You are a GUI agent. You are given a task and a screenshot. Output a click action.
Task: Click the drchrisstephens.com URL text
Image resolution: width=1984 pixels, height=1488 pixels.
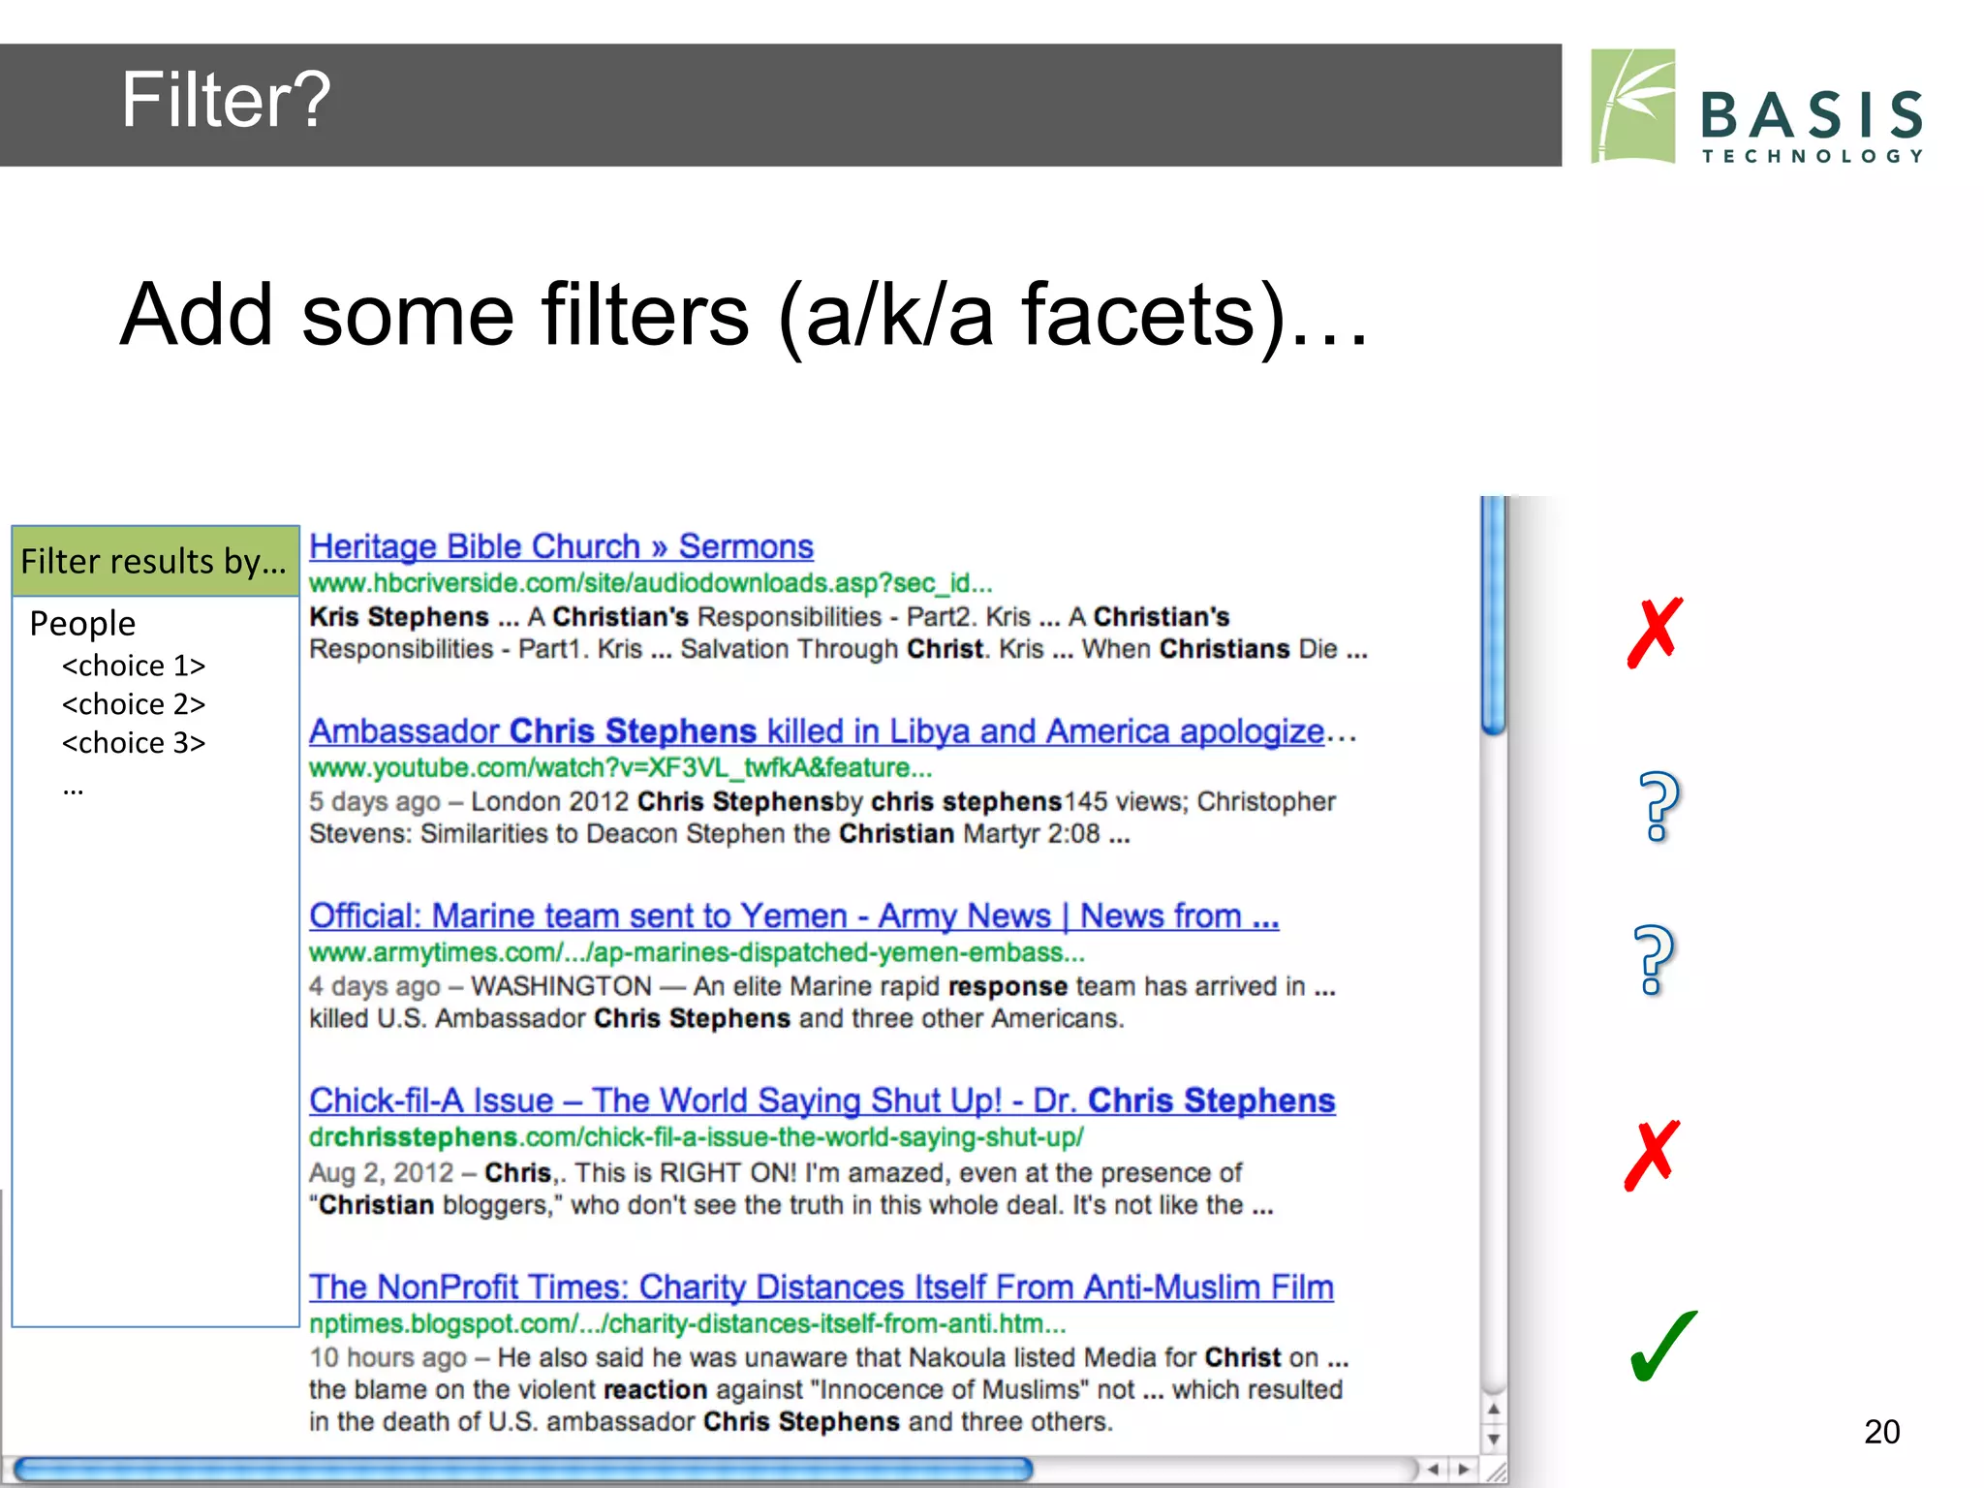tap(696, 1137)
